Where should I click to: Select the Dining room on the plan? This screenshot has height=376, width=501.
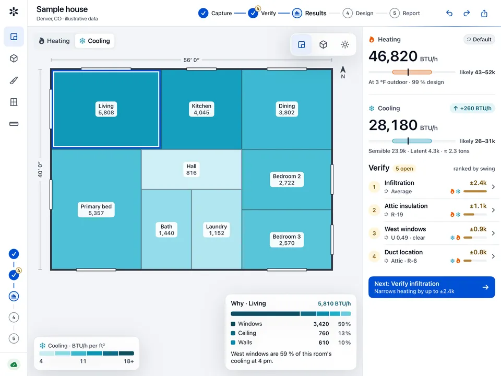[287, 109]
